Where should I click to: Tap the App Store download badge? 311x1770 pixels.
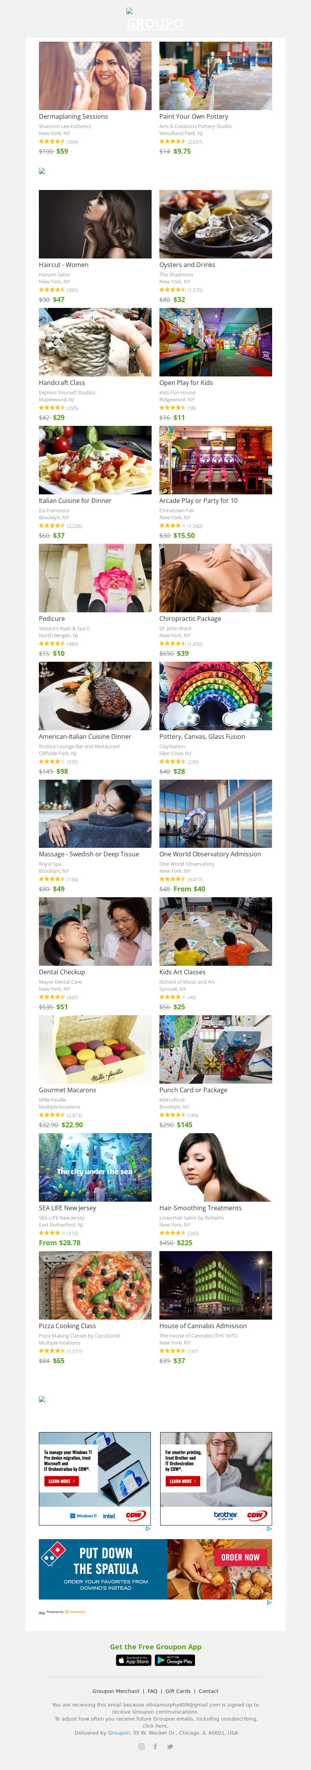point(134,1660)
